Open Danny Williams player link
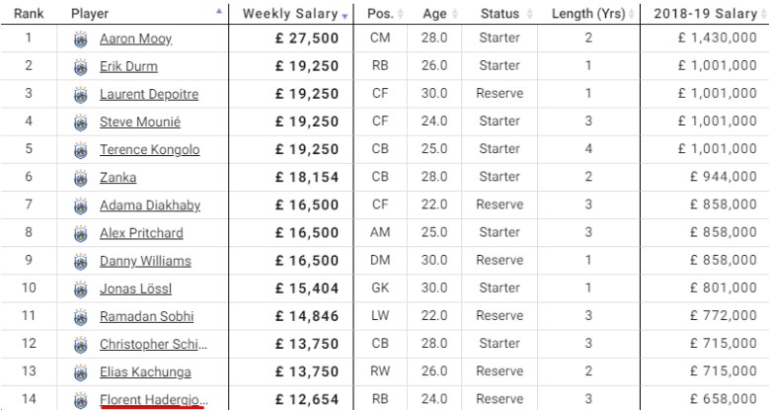The height and width of the screenshot is (410, 769). (x=145, y=261)
